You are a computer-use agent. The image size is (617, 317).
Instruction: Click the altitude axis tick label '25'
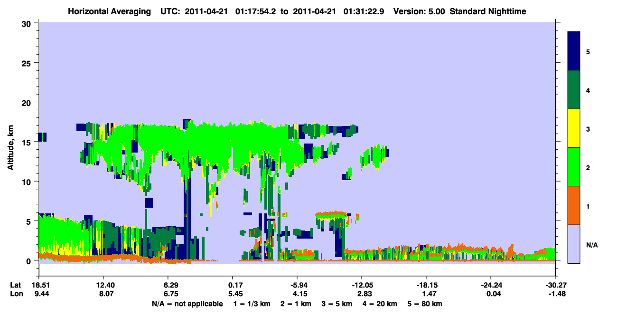tap(28, 63)
